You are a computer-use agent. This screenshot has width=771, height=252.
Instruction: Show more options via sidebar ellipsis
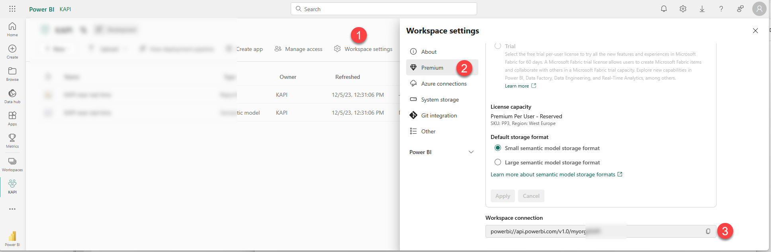coord(12,209)
